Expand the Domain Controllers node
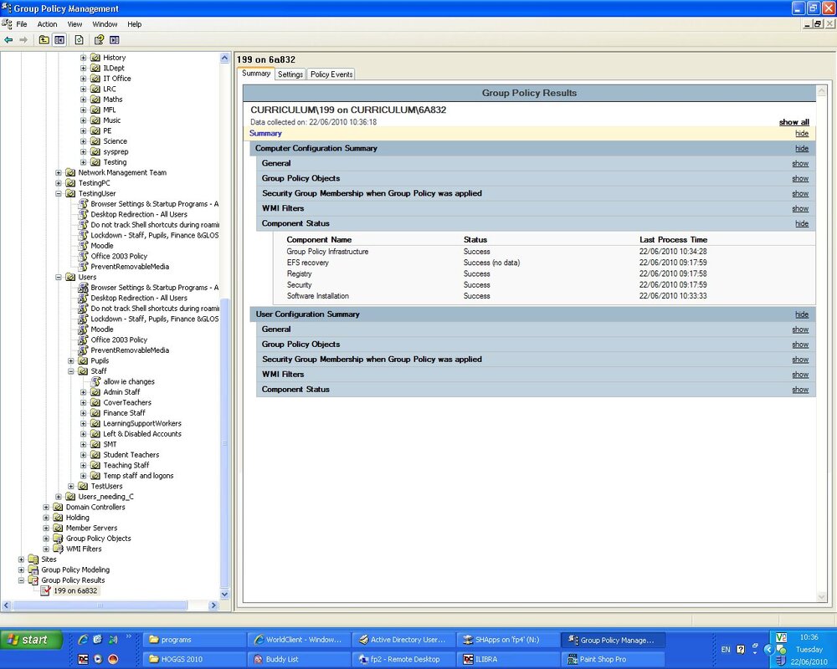Image resolution: width=837 pixels, height=669 pixels. (46, 508)
